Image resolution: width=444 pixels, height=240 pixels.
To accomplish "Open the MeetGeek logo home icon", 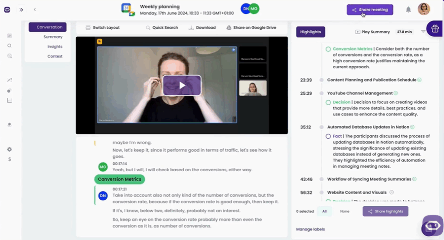I will (x=7, y=10).
